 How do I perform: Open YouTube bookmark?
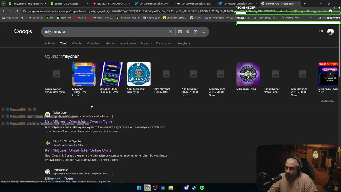(x=80, y=18)
